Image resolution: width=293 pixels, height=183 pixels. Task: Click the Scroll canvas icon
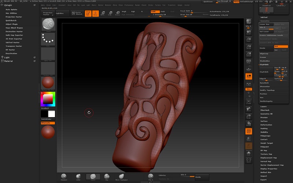pyautogui.click(x=249, y=32)
